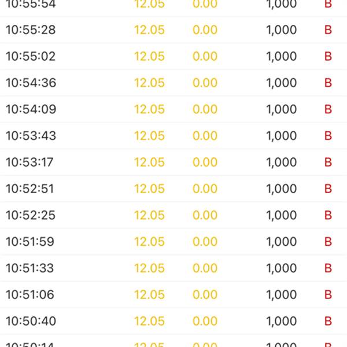Click the 0.00 change at 10:51:59

click(205, 242)
